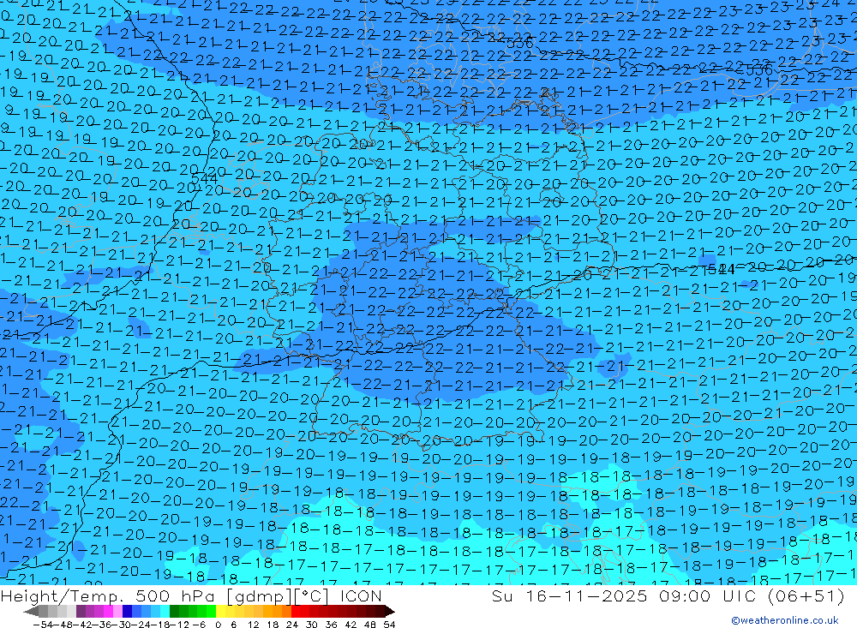Click the dark red right arrow end of color scale
857x628 pixels.
[x=389, y=612]
